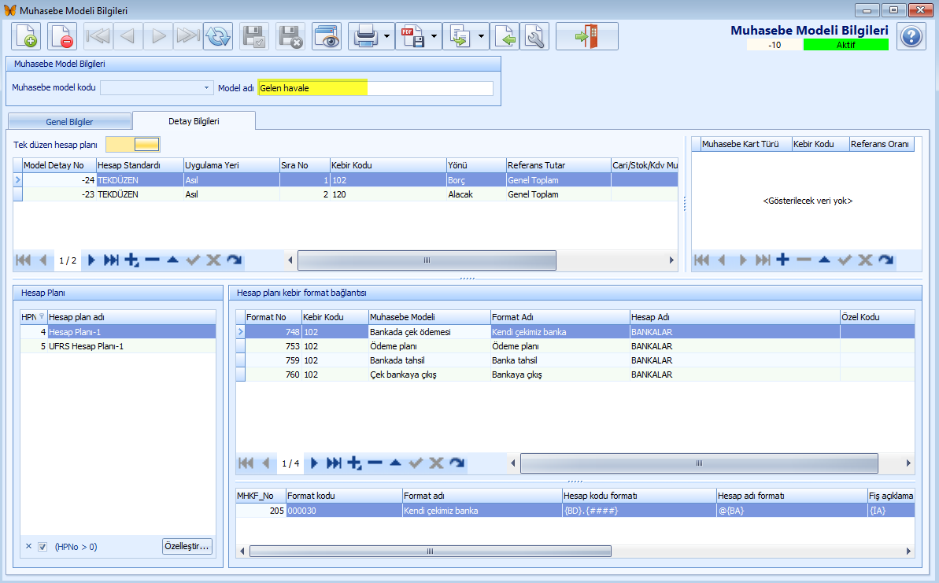Click undo arrow in Muhasebe Kart Türü navigator
This screenshot has width=939, height=583.
click(885, 260)
